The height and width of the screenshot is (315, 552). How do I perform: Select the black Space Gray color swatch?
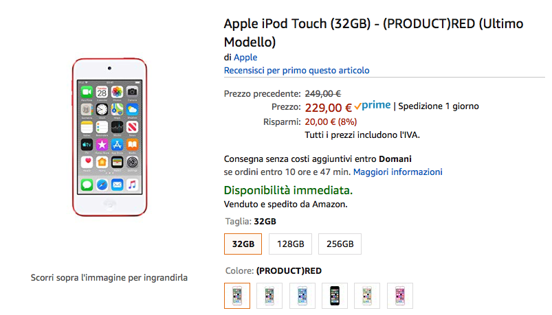(x=335, y=295)
